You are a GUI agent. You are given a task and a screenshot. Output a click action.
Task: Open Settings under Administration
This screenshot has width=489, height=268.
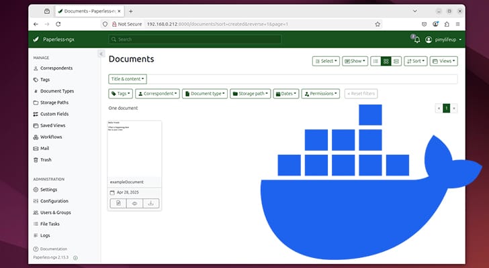coord(45,190)
